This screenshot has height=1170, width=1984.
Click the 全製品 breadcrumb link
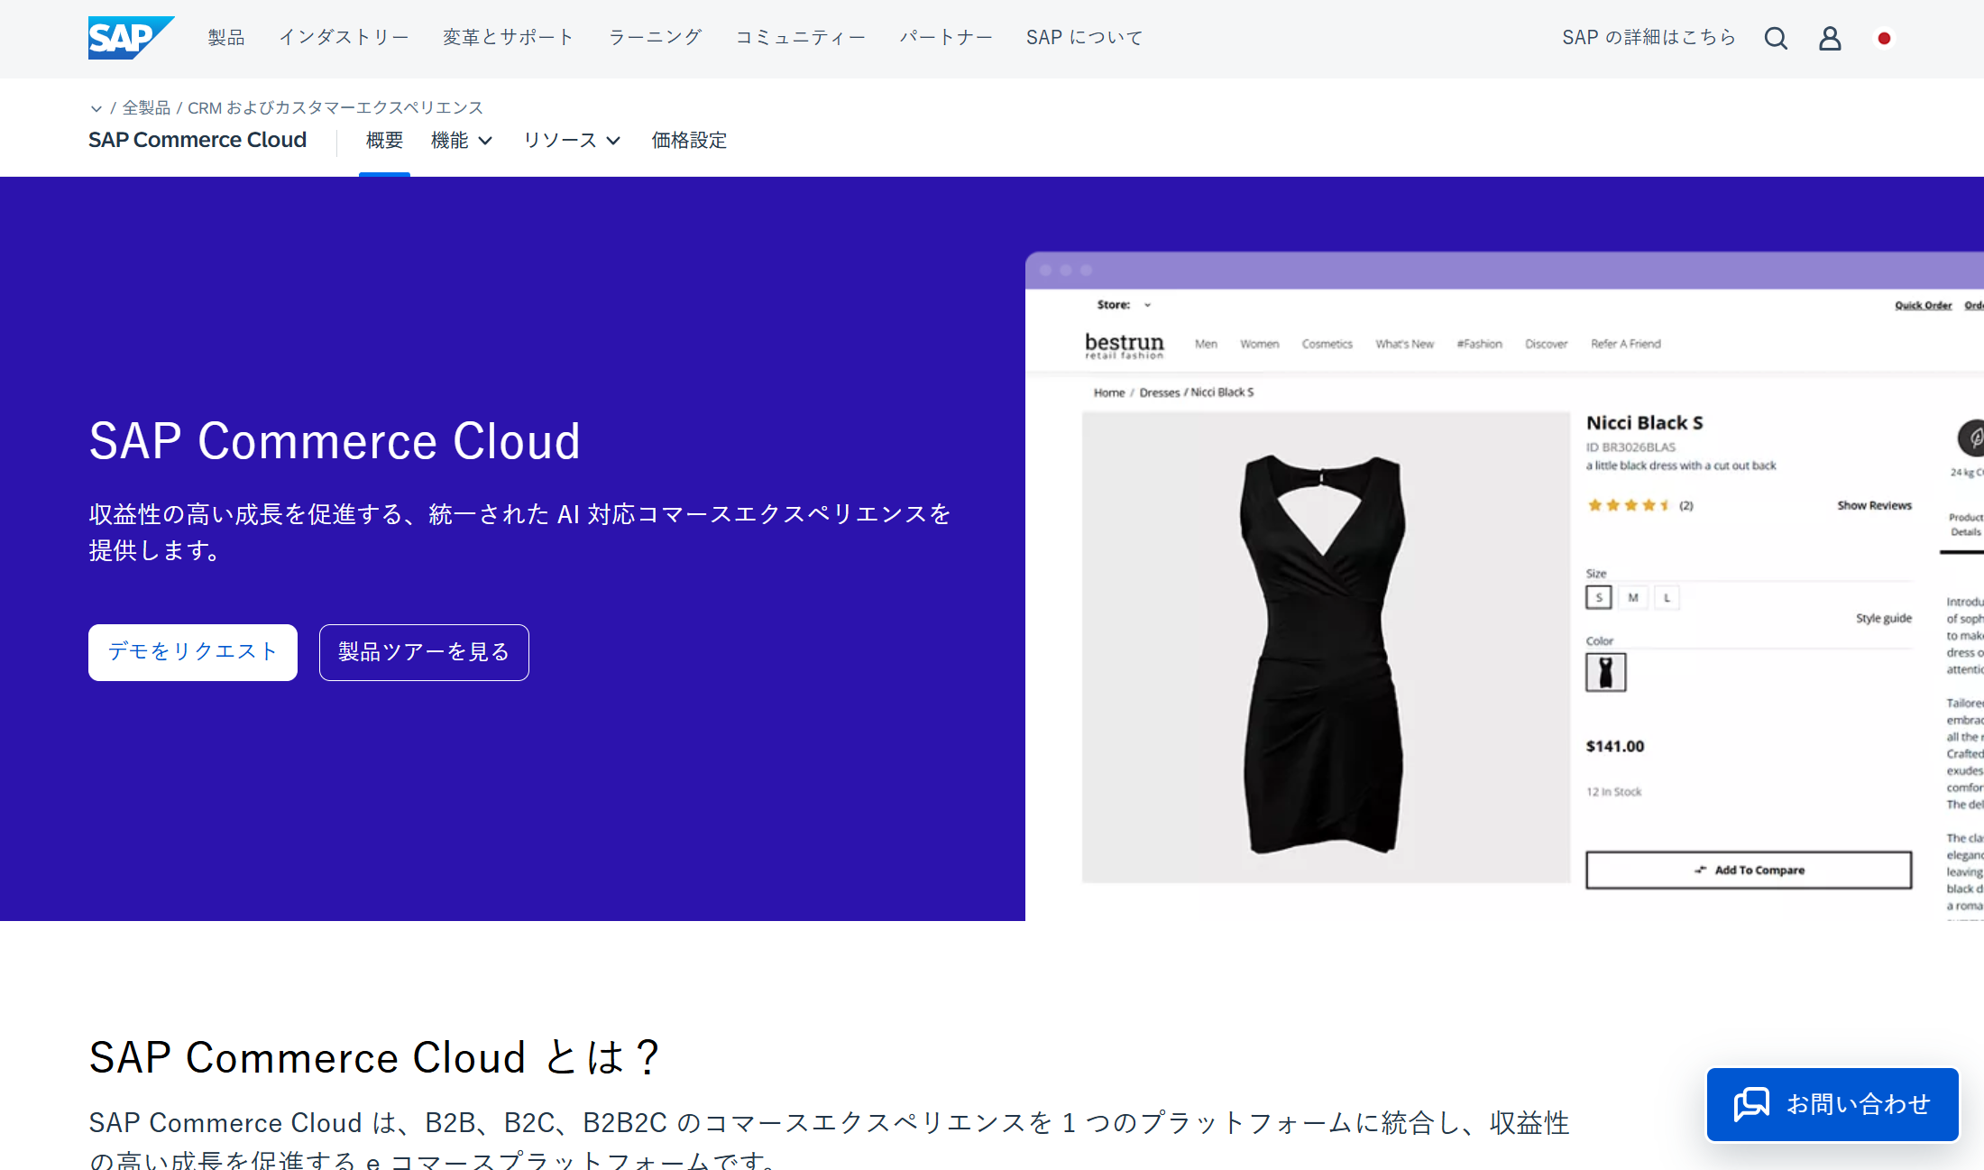(x=146, y=108)
